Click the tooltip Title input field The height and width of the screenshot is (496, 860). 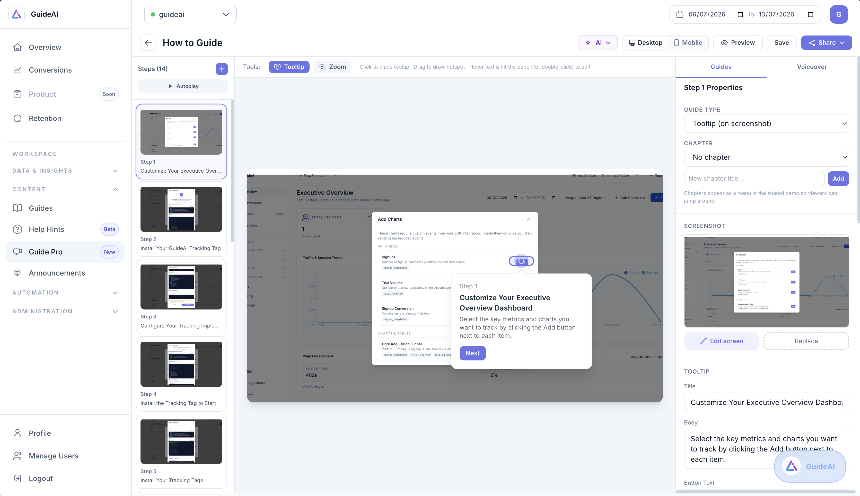766,402
